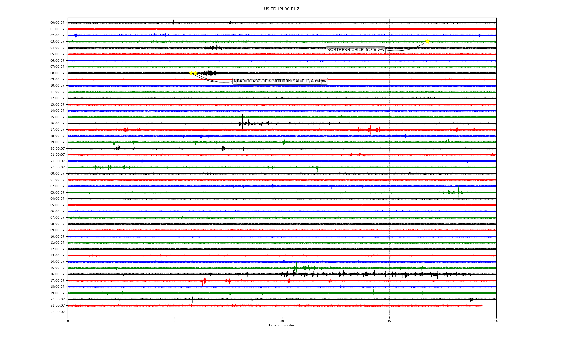Image resolution: width=564 pixels, height=352 pixels.
Task: Click the x-axis tick label 0
Action: pyautogui.click(x=68, y=321)
